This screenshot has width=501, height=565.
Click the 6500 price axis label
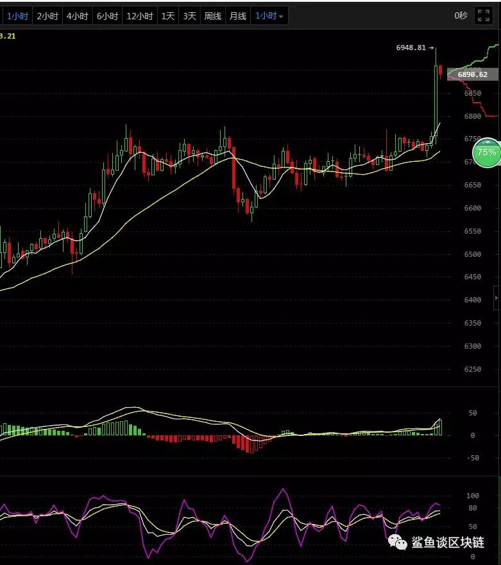473,254
